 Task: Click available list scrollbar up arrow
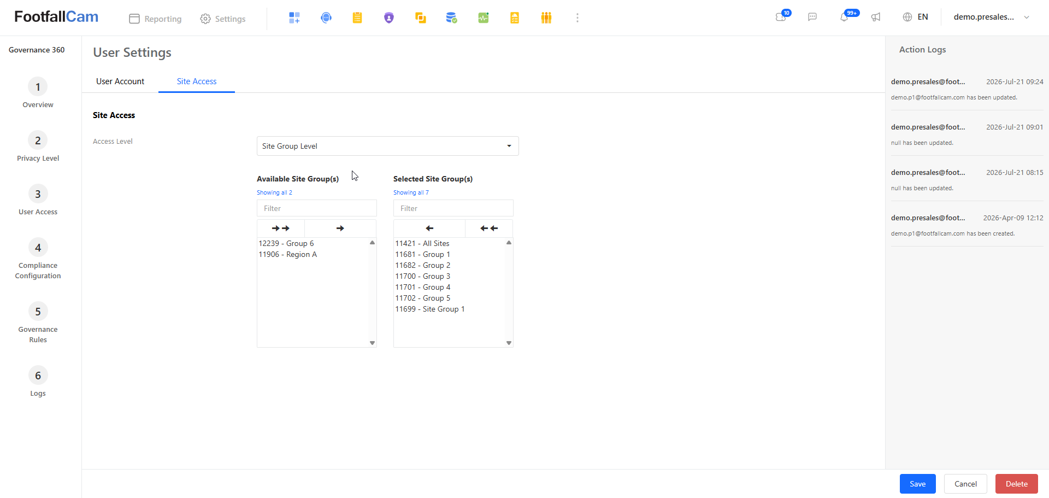pos(372,242)
